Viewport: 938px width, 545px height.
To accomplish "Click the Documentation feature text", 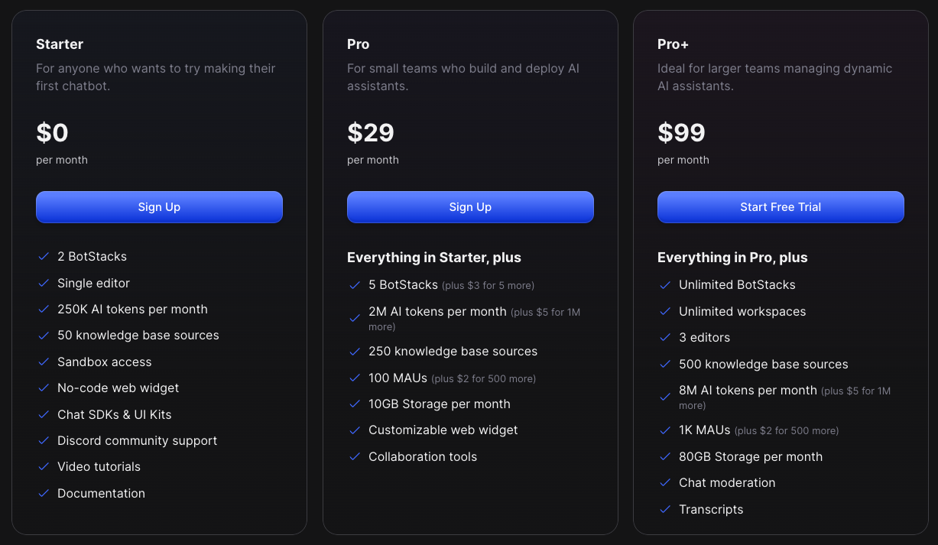I will pos(101,493).
